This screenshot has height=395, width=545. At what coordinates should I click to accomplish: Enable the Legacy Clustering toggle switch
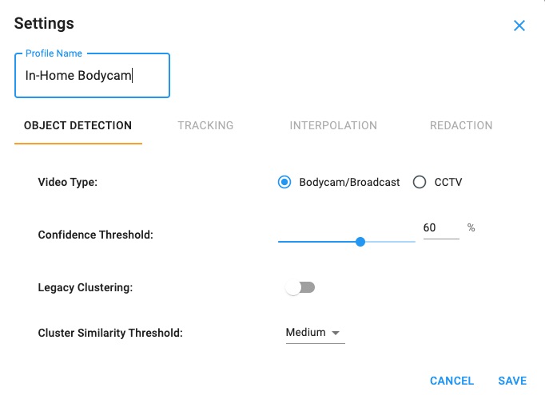tap(300, 287)
